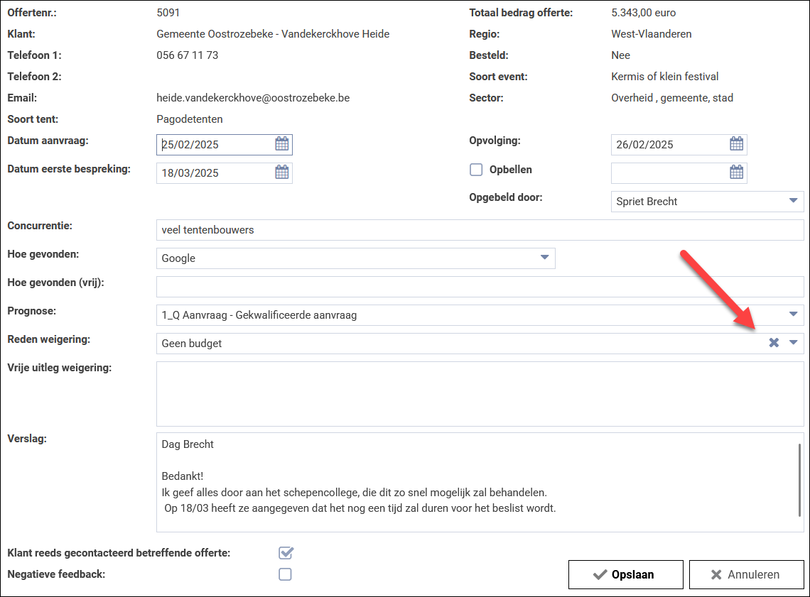The width and height of the screenshot is (810, 597).
Task: Tick the Negatieve feedback checkbox
Action: click(286, 574)
